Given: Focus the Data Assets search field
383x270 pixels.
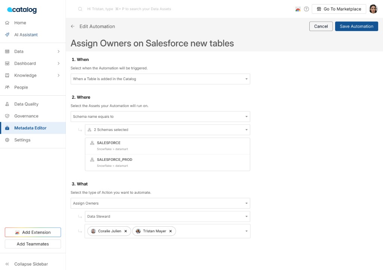Looking at the screenshot, I should [x=129, y=9].
